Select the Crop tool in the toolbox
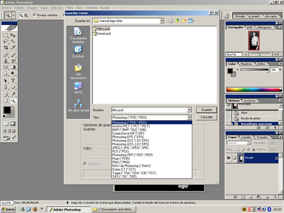Screen dimensions: 284x213 (x=6, y=47)
